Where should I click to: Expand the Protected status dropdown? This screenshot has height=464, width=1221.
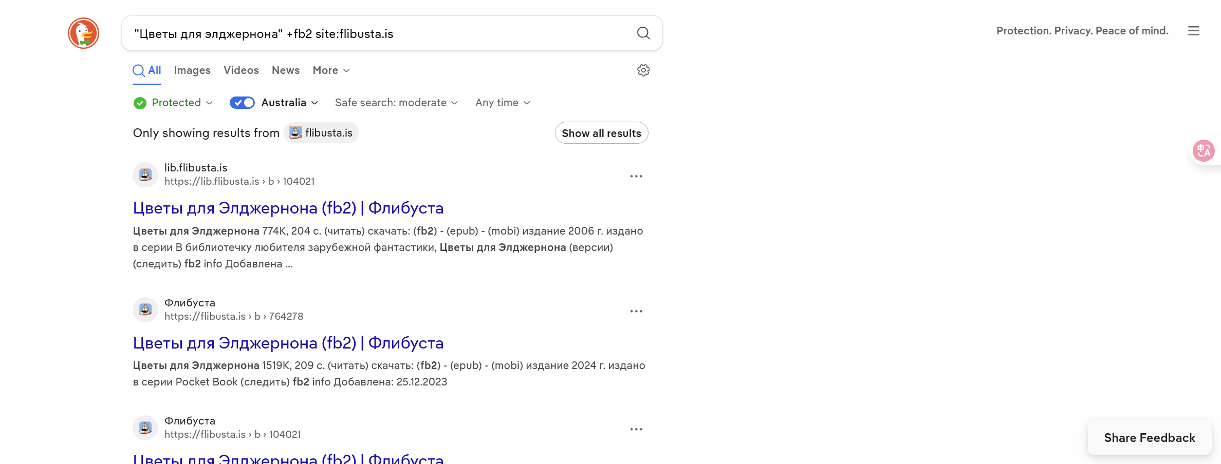(173, 103)
